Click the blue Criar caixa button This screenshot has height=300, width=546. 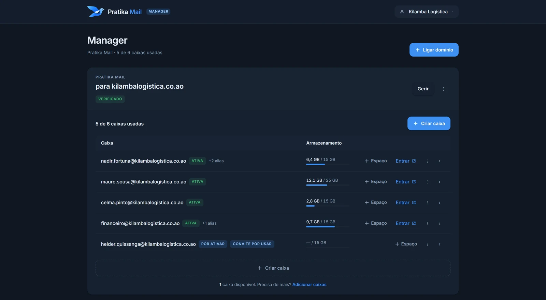tap(429, 123)
